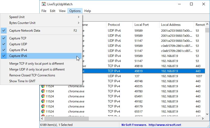210x128 pixels.
Task: Enable Merge UDP if only local port differs
Action: (41, 69)
